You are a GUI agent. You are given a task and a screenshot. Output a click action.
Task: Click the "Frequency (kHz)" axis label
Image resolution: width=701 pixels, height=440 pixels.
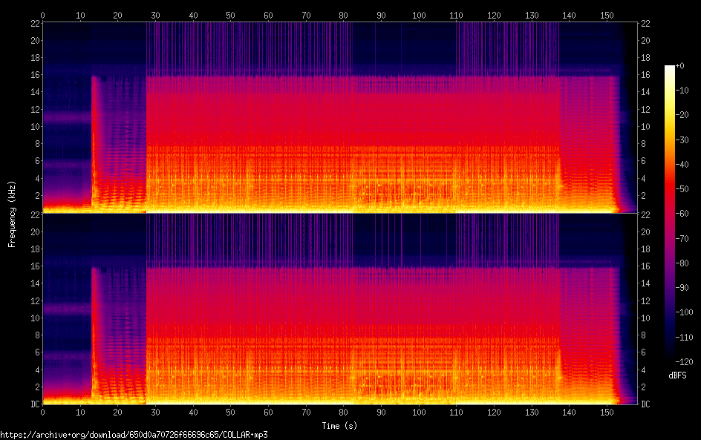[x=12, y=214]
